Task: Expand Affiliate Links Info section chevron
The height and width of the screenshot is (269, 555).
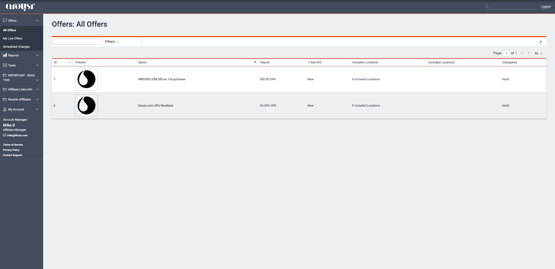Action: [x=37, y=90]
